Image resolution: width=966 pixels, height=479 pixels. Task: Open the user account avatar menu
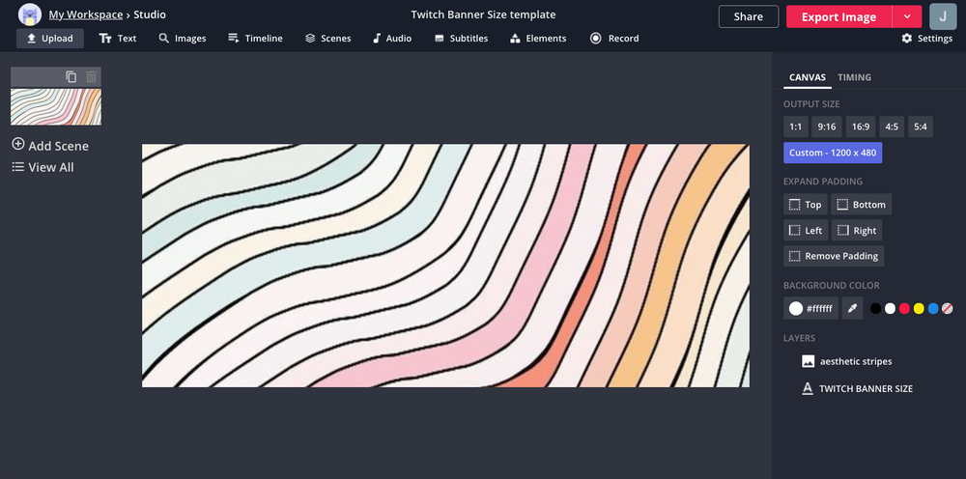coord(942,16)
